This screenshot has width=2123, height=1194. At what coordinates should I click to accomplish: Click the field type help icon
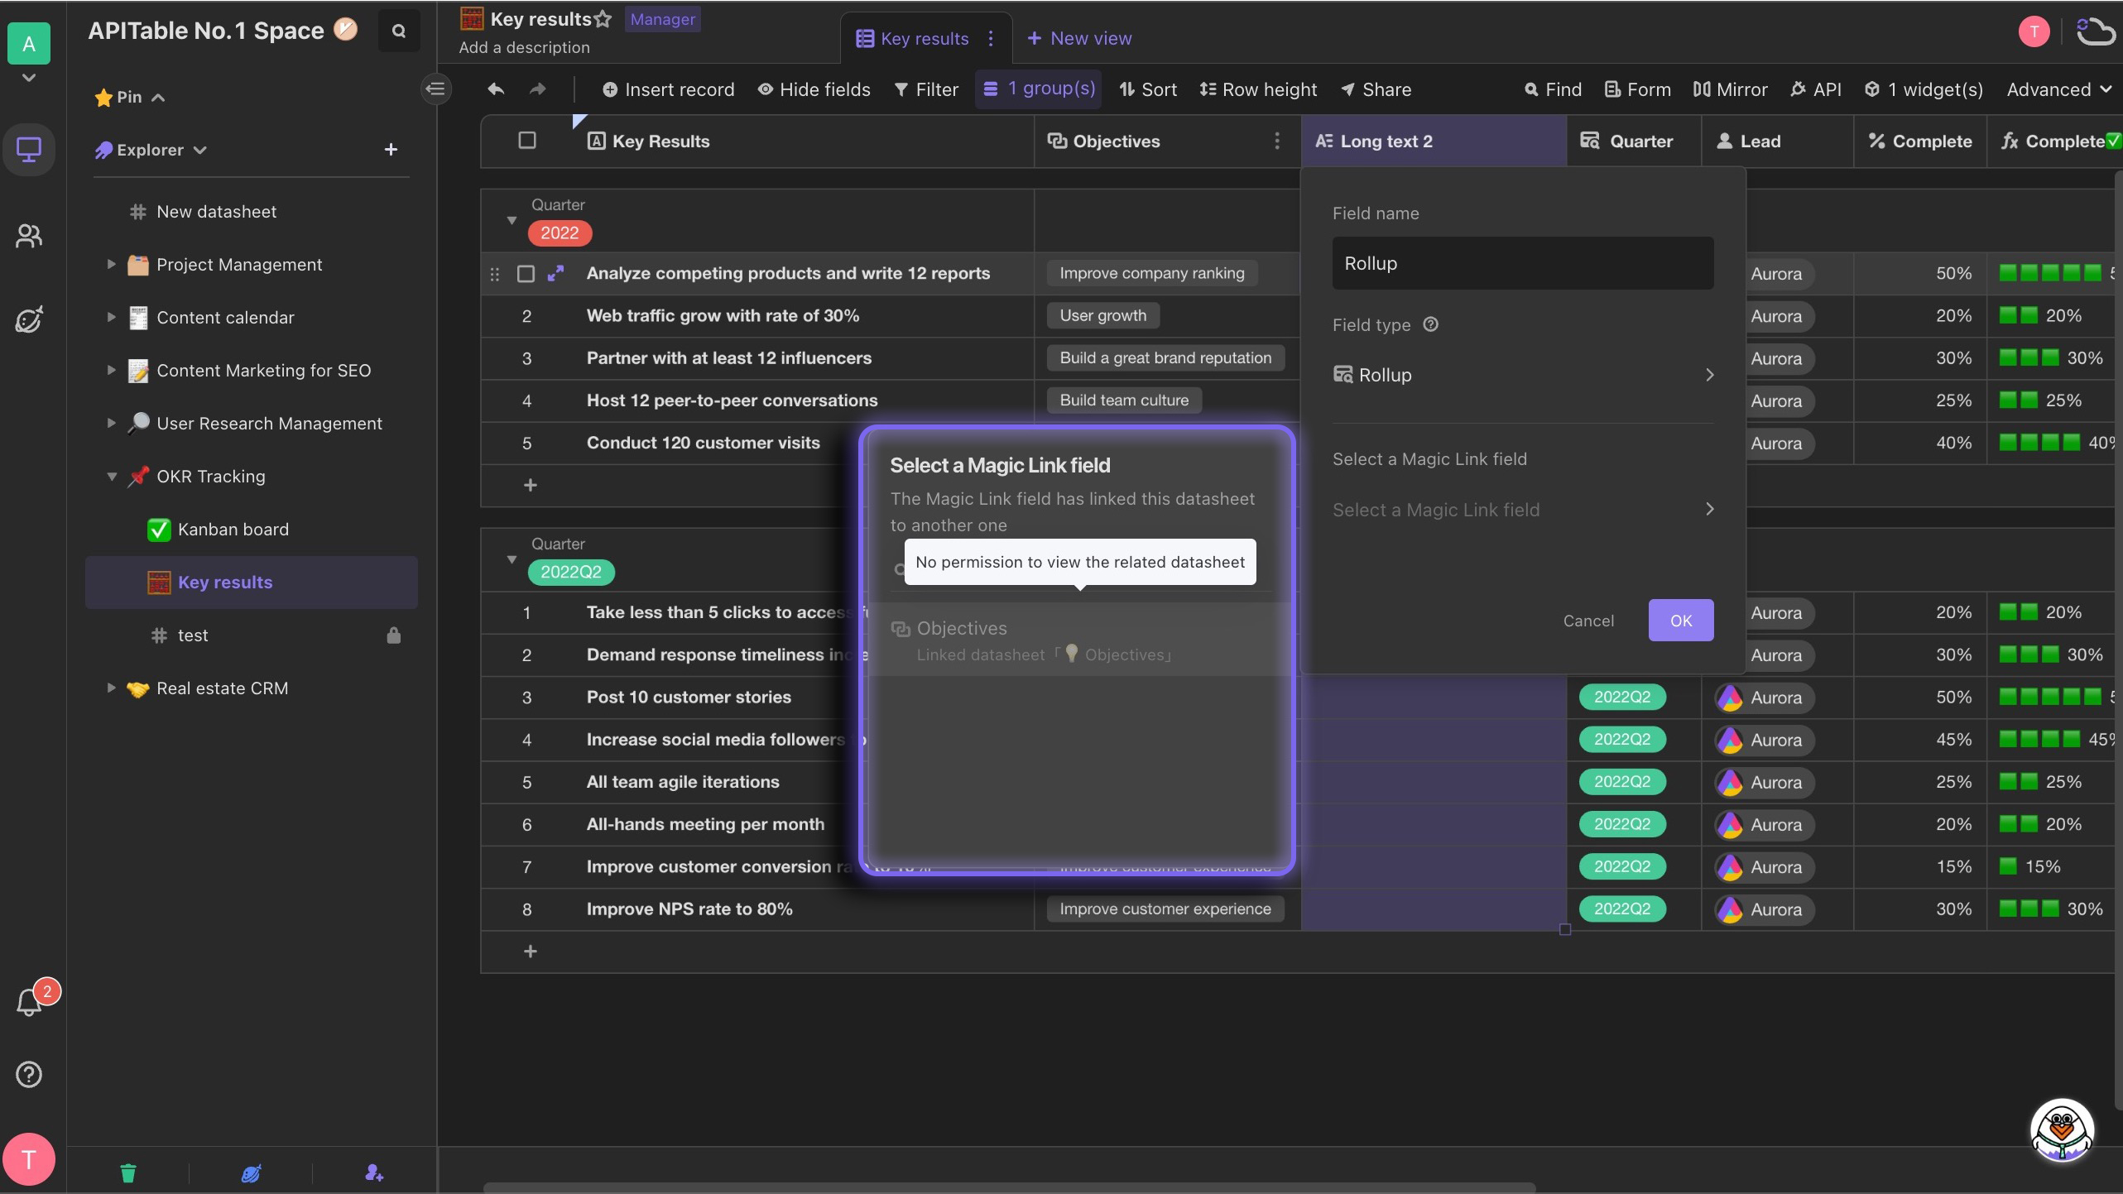coord(1430,324)
